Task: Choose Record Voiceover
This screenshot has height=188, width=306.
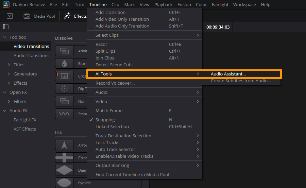Action: (x=144, y=83)
